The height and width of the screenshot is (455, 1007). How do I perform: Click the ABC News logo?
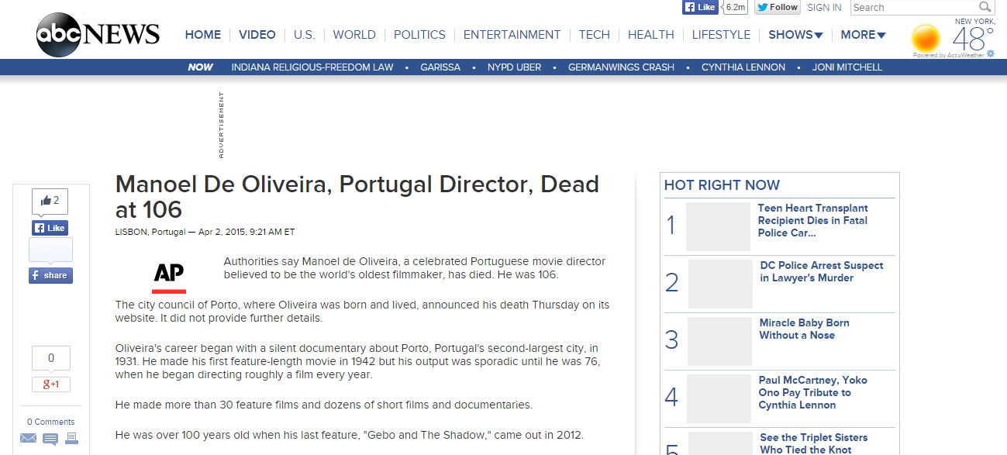point(98,35)
